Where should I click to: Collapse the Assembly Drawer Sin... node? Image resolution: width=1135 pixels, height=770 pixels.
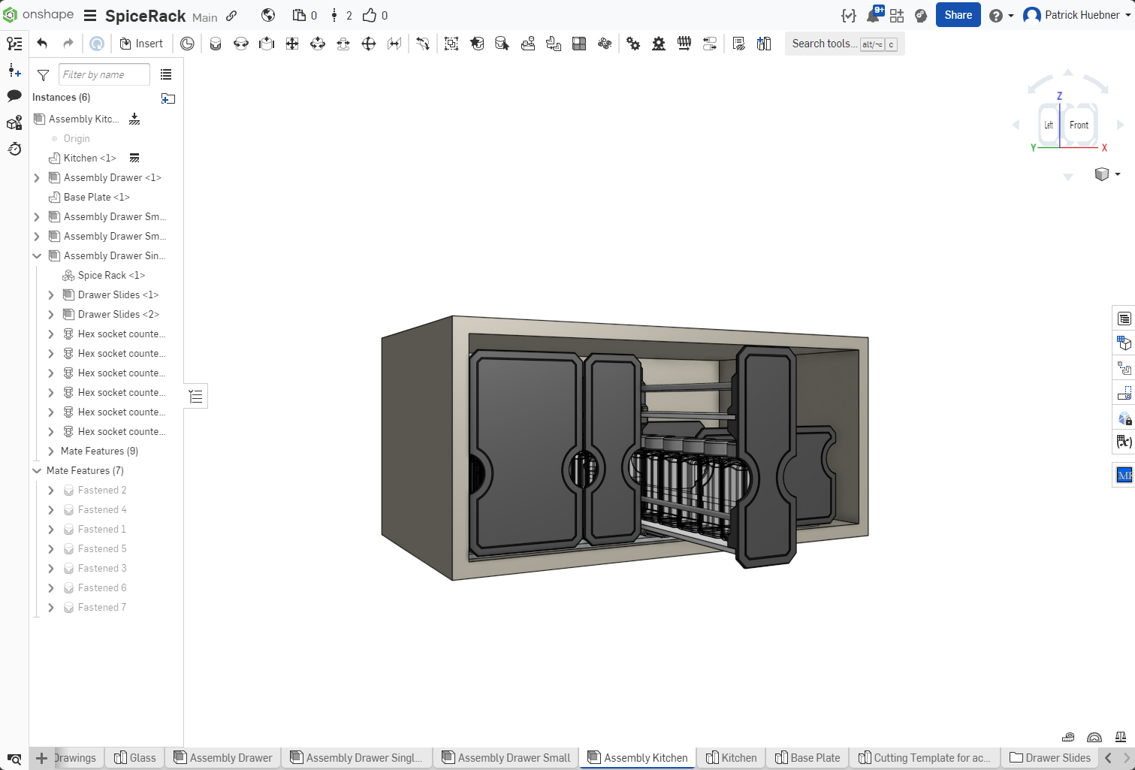(37, 256)
